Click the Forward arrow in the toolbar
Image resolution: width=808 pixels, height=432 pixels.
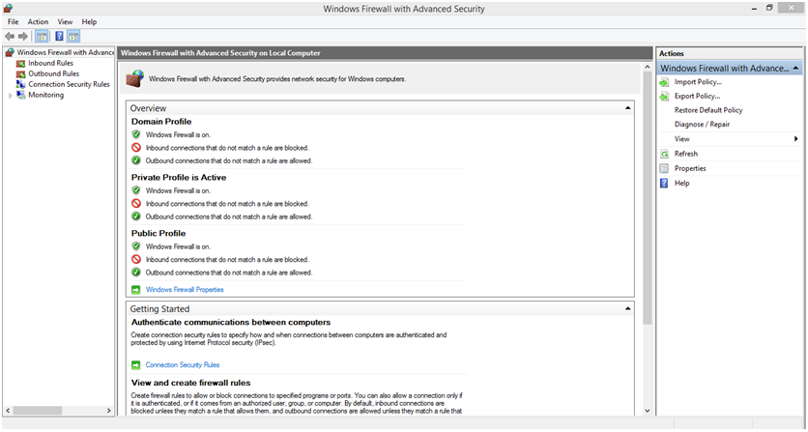pos(23,36)
